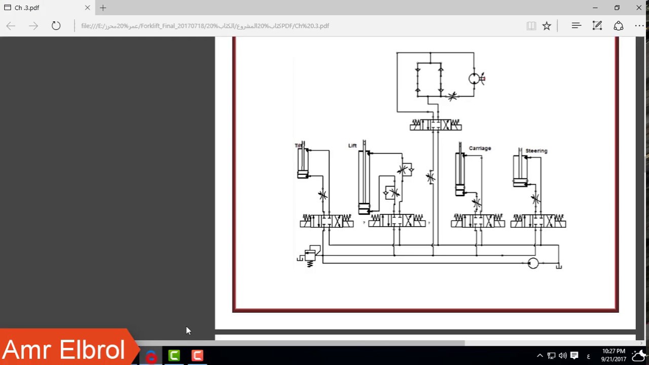
Task: Open the Settings and more menu
Action: 639,26
